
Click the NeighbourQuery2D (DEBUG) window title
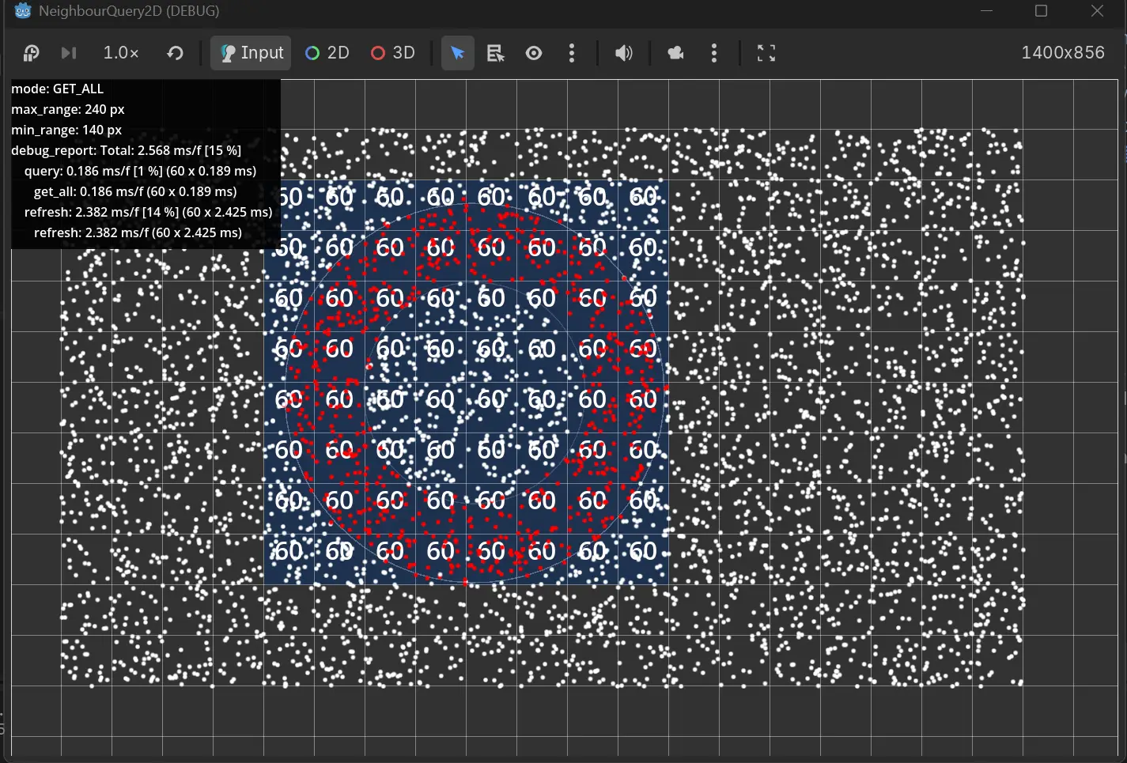click(x=129, y=11)
